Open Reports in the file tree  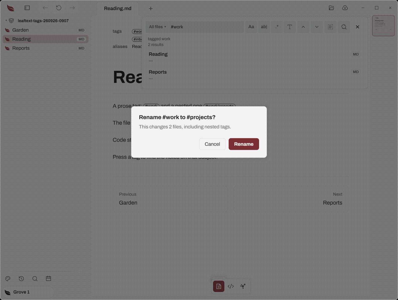[45, 48]
